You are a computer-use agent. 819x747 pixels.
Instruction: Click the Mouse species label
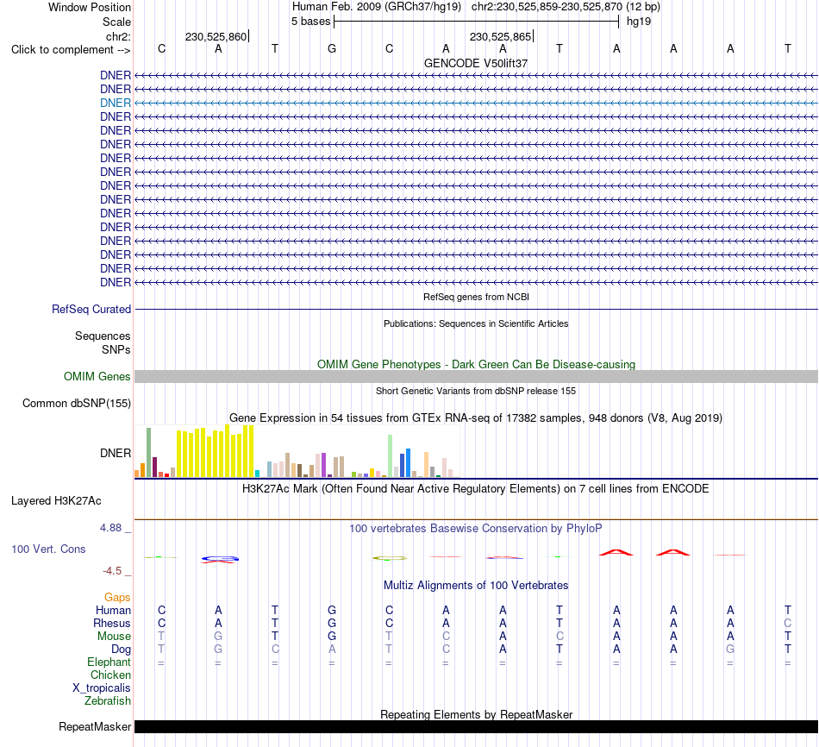[x=114, y=637]
